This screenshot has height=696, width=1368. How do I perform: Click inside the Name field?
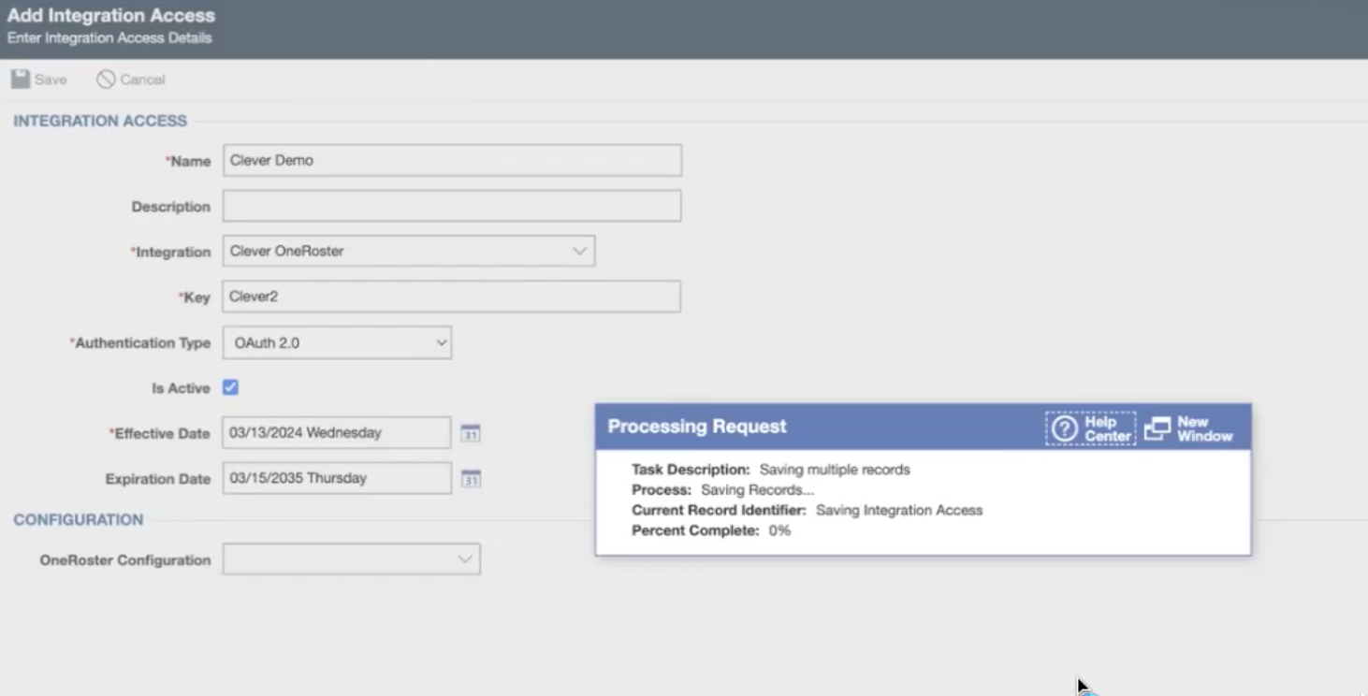pos(452,160)
